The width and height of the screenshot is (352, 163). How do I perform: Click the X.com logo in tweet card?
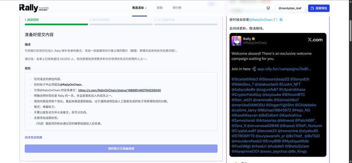315,40
